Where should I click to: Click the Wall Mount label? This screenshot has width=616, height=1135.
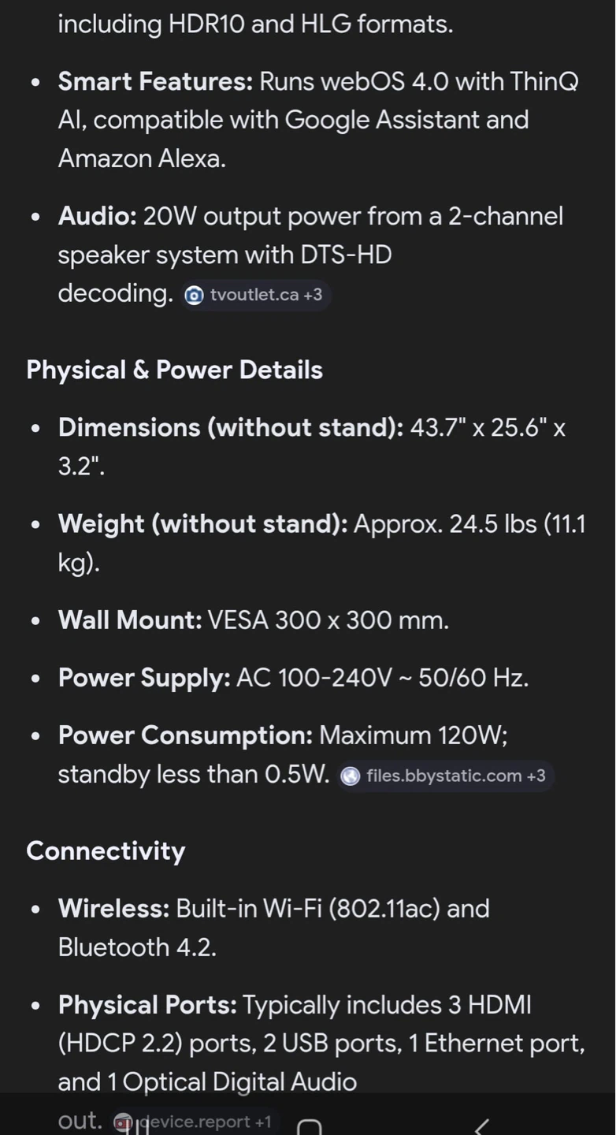[x=130, y=620]
